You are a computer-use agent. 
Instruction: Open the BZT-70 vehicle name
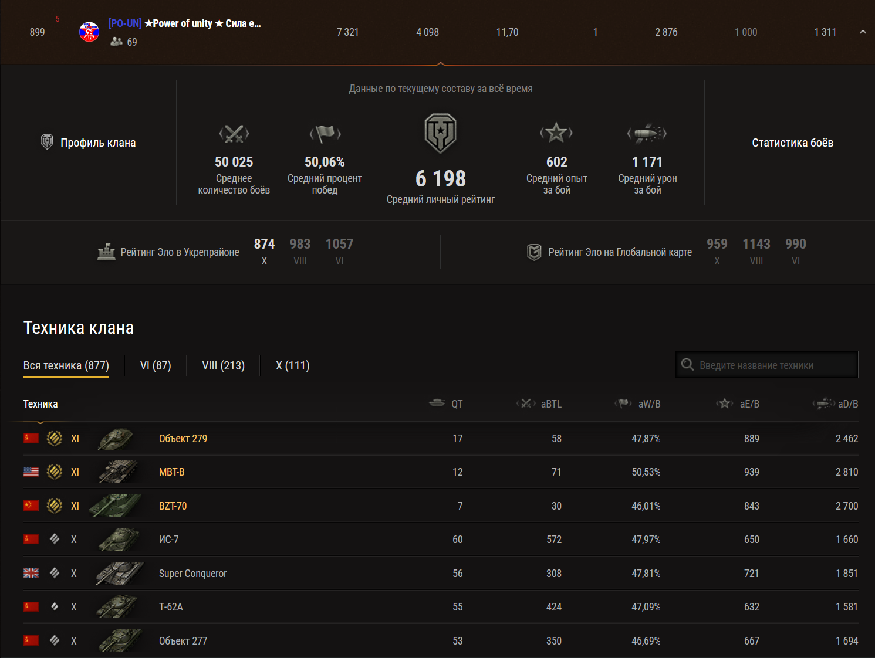point(173,506)
